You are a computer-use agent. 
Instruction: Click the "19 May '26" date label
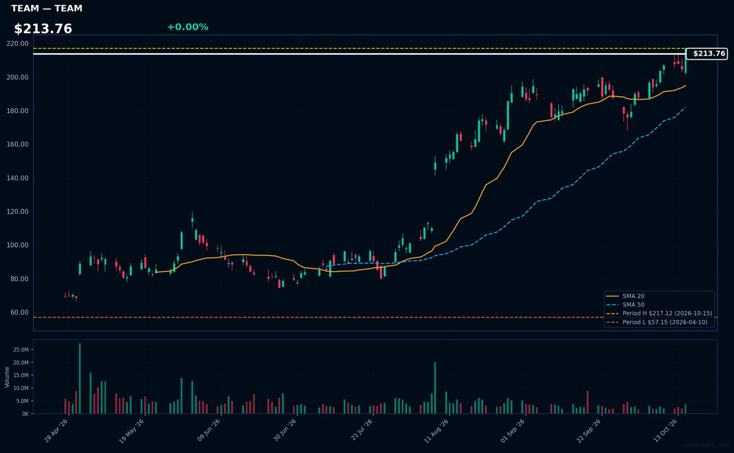click(x=132, y=431)
